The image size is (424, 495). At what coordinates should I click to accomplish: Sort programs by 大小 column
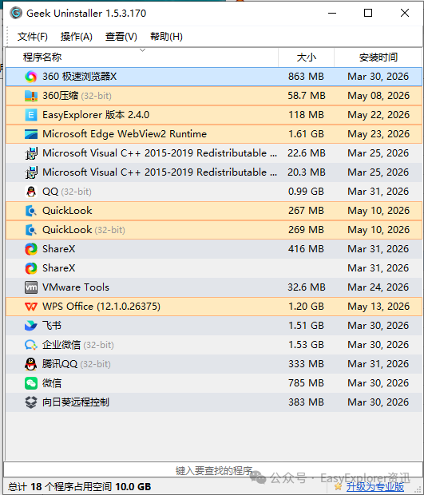pyautogui.click(x=307, y=57)
